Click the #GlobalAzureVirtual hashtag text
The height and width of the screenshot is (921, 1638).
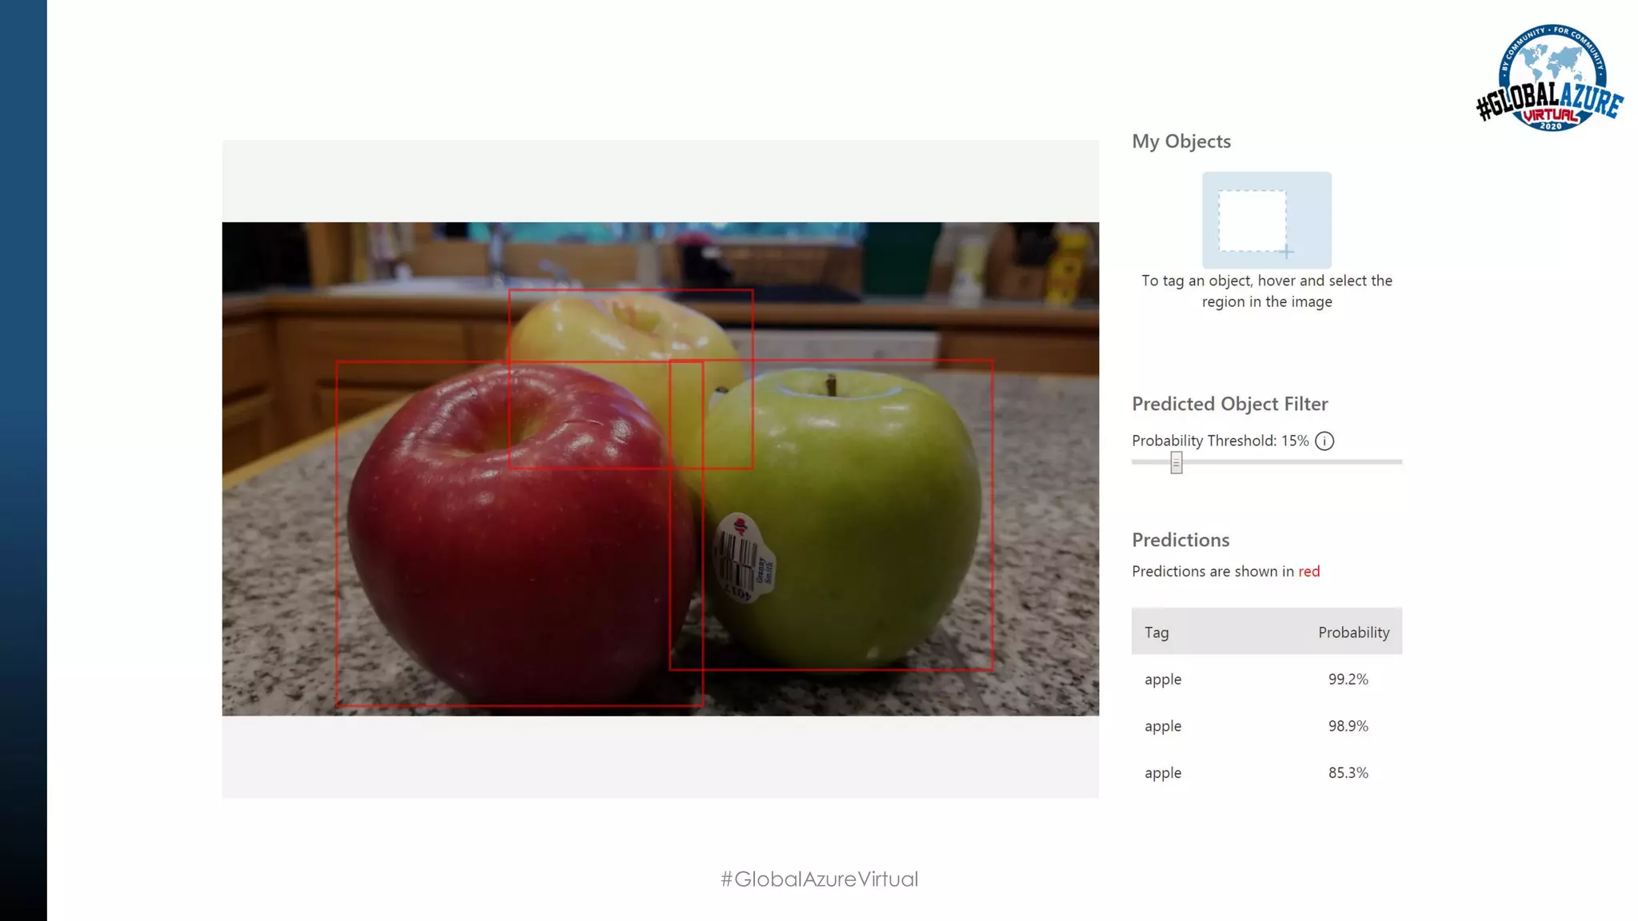(x=819, y=879)
